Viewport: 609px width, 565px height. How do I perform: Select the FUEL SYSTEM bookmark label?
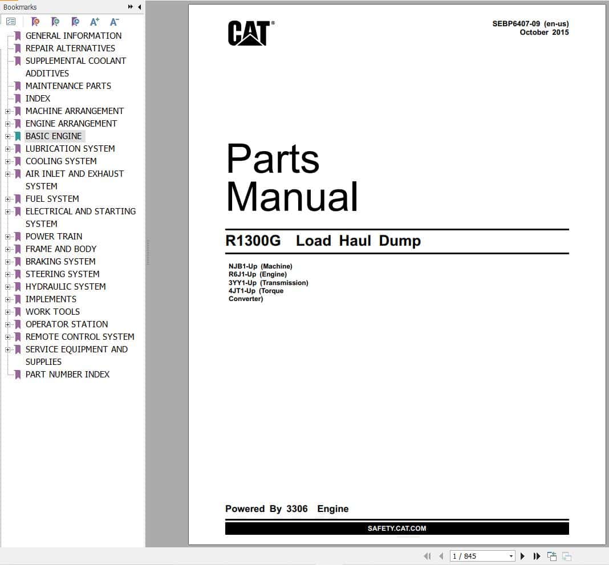(x=52, y=199)
